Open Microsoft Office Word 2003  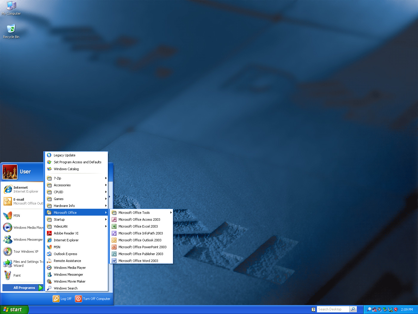(141, 261)
